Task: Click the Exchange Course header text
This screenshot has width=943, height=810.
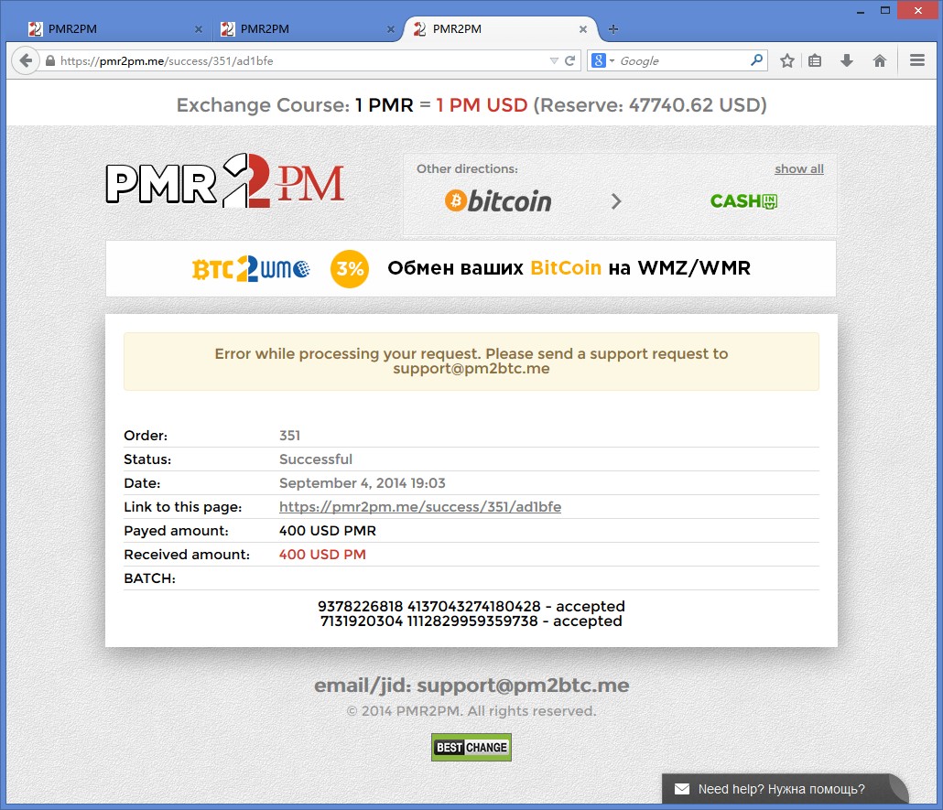Action: point(471,105)
